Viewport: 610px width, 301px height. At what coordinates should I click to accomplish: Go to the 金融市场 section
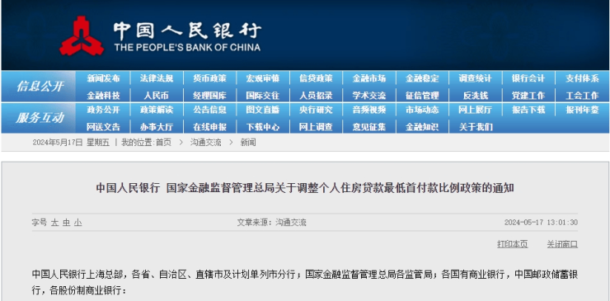coord(368,78)
